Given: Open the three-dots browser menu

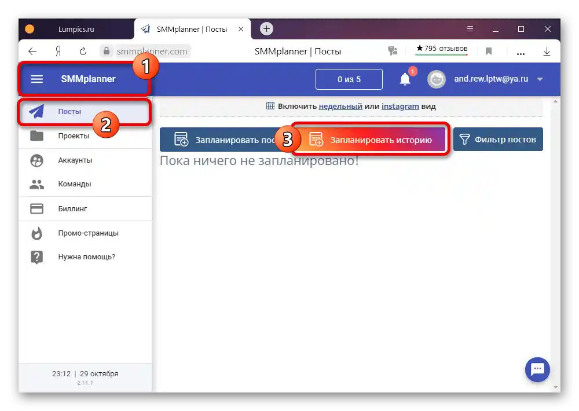Looking at the screenshot, I should coord(521,53).
